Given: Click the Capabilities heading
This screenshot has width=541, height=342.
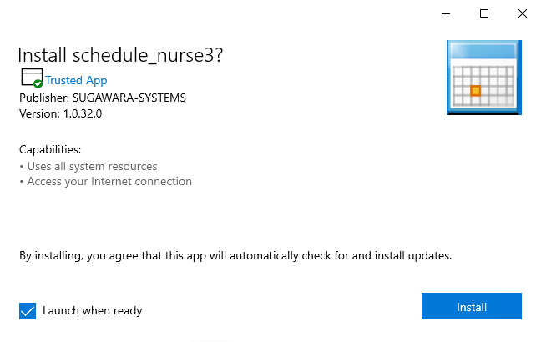Looking at the screenshot, I should (x=50, y=149).
